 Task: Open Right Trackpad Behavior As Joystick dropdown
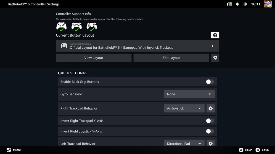[184, 108]
